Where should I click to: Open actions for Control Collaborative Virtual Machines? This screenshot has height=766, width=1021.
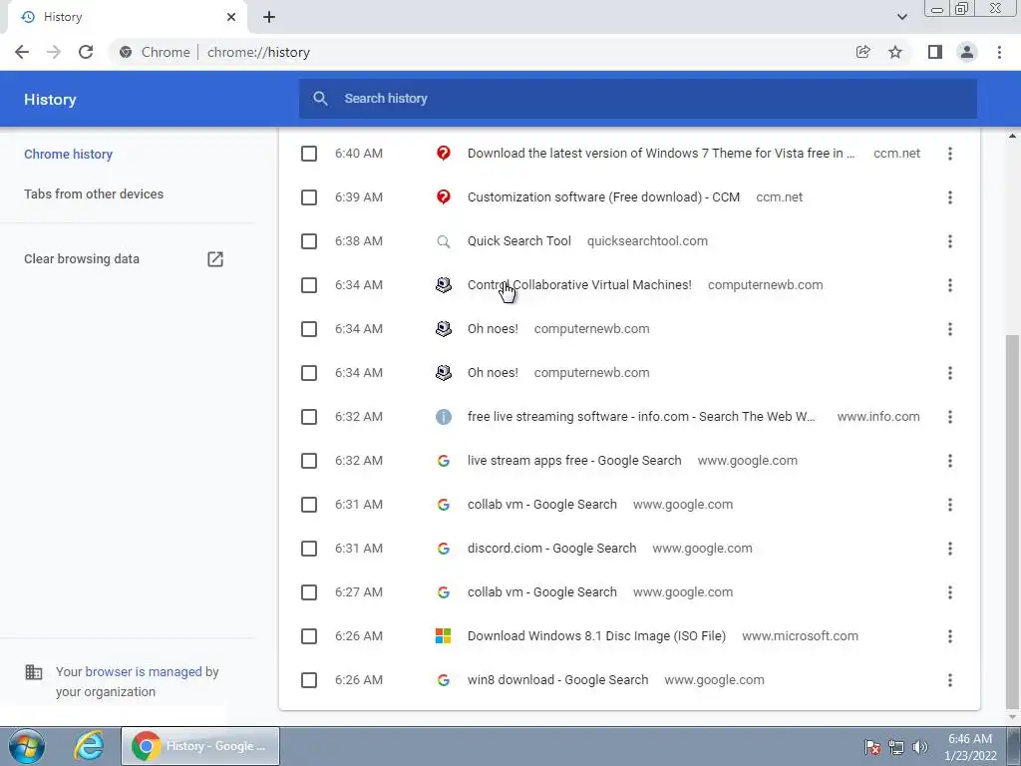click(950, 285)
